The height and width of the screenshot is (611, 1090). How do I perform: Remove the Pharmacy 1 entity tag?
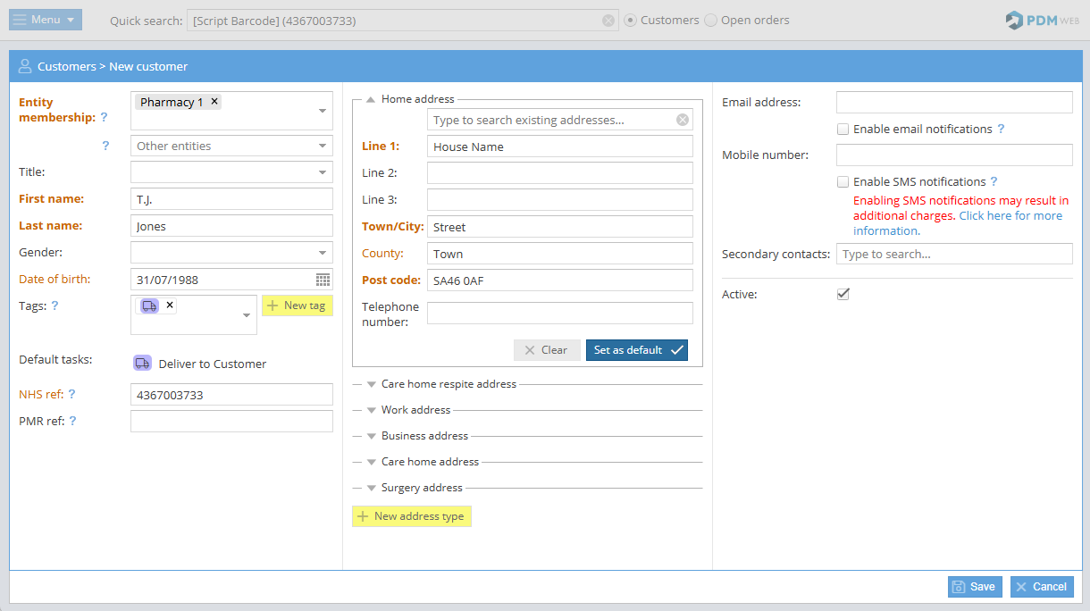214,102
